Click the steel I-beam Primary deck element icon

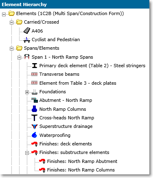point(35,66)
